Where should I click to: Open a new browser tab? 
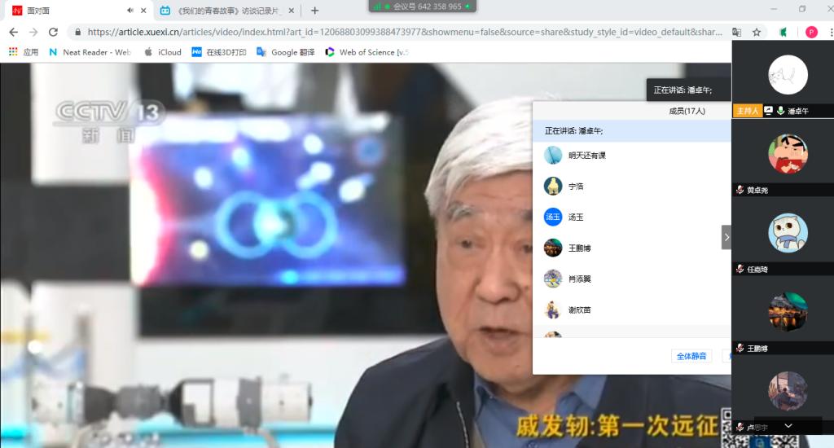[x=315, y=11]
